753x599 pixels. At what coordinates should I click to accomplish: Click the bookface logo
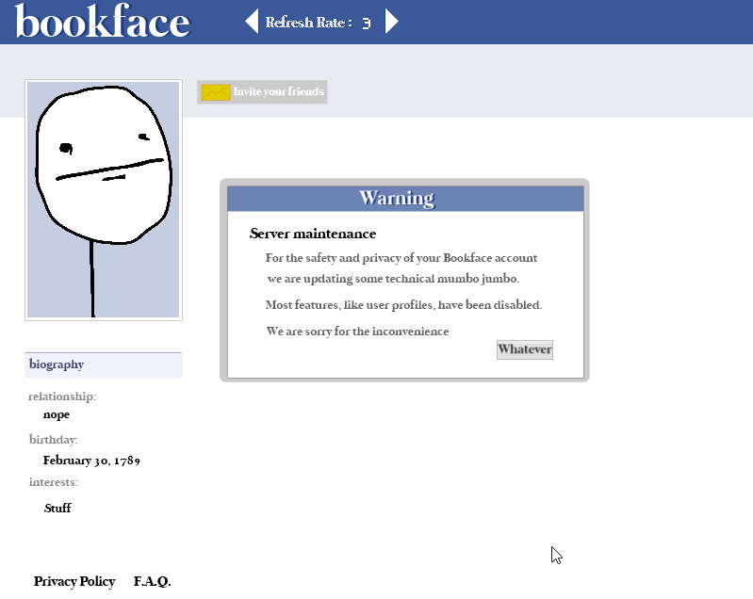(x=103, y=22)
